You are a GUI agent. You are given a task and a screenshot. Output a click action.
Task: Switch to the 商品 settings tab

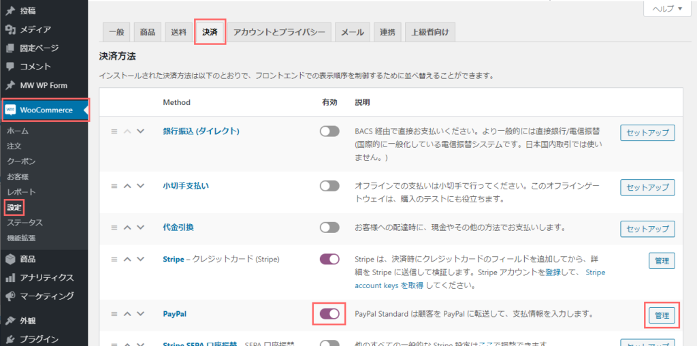147,32
